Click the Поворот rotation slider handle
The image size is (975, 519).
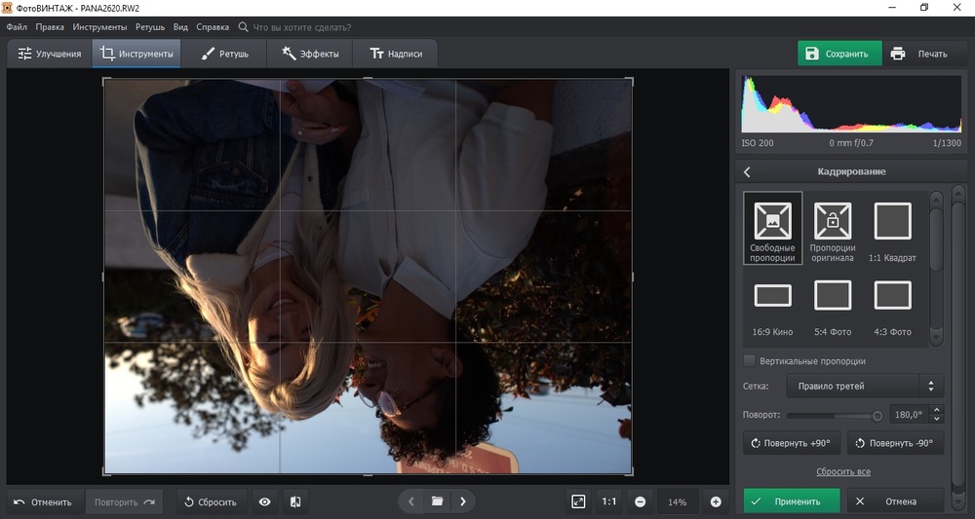point(877,415)
